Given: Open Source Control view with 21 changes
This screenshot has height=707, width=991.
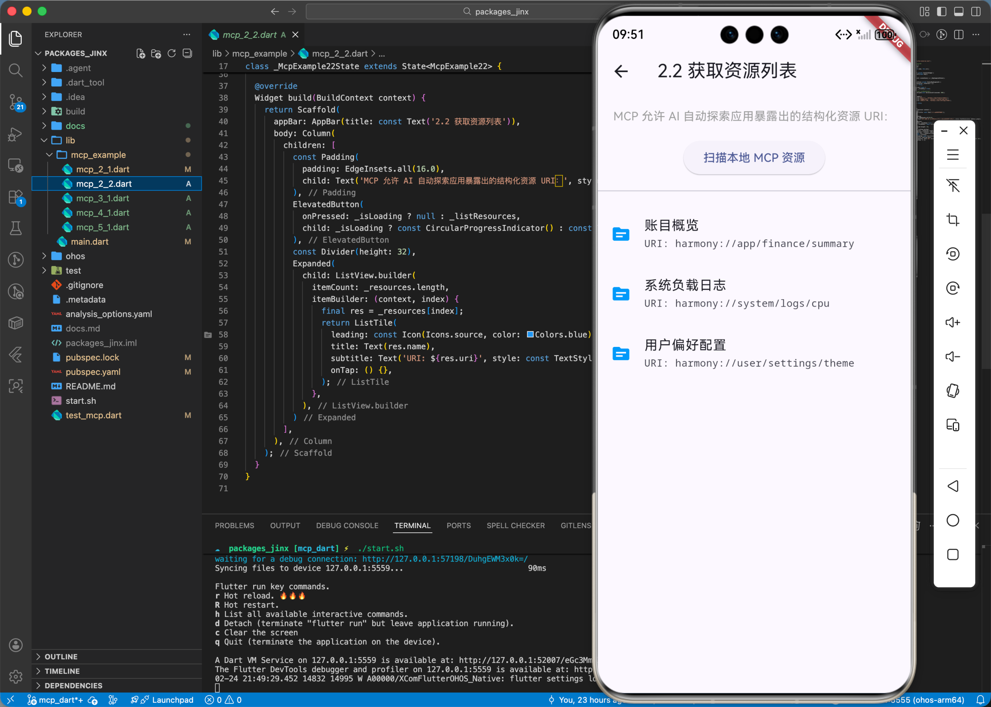Looking at the screenshot, I should pos(15,102).
